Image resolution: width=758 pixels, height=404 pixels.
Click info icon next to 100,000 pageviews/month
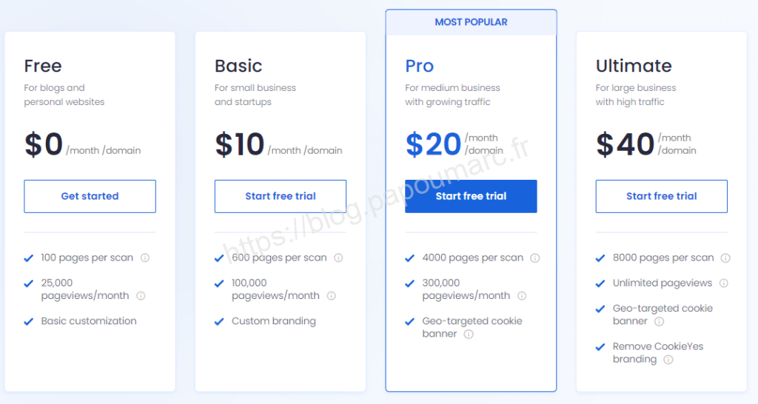[331, 296]
